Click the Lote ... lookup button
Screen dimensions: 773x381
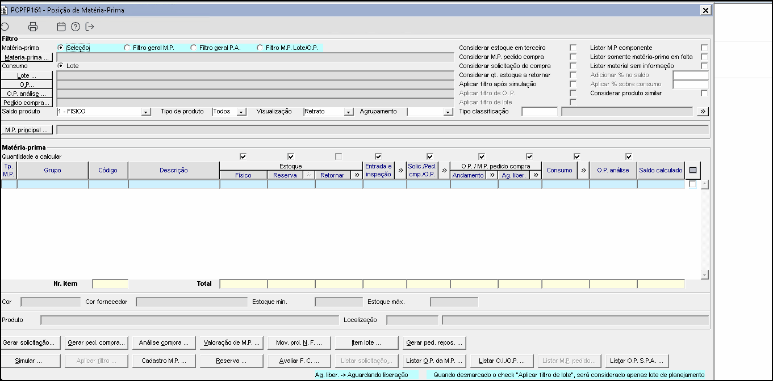point(27,75)
